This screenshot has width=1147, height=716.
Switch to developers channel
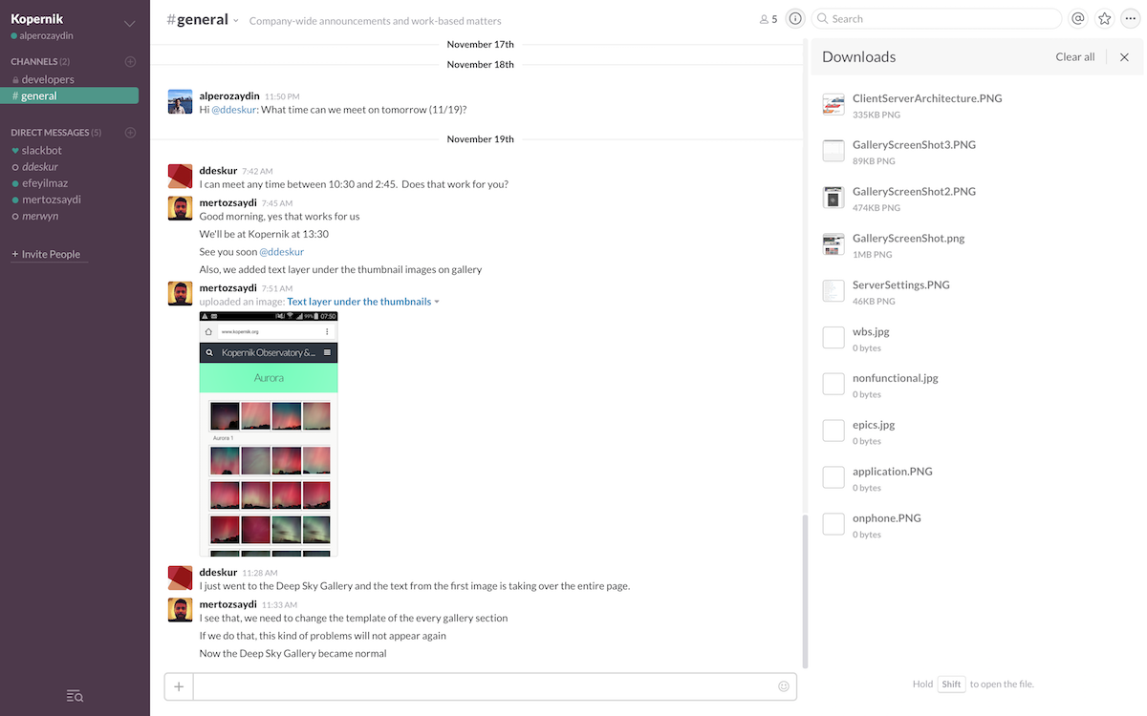pos(48,79)
